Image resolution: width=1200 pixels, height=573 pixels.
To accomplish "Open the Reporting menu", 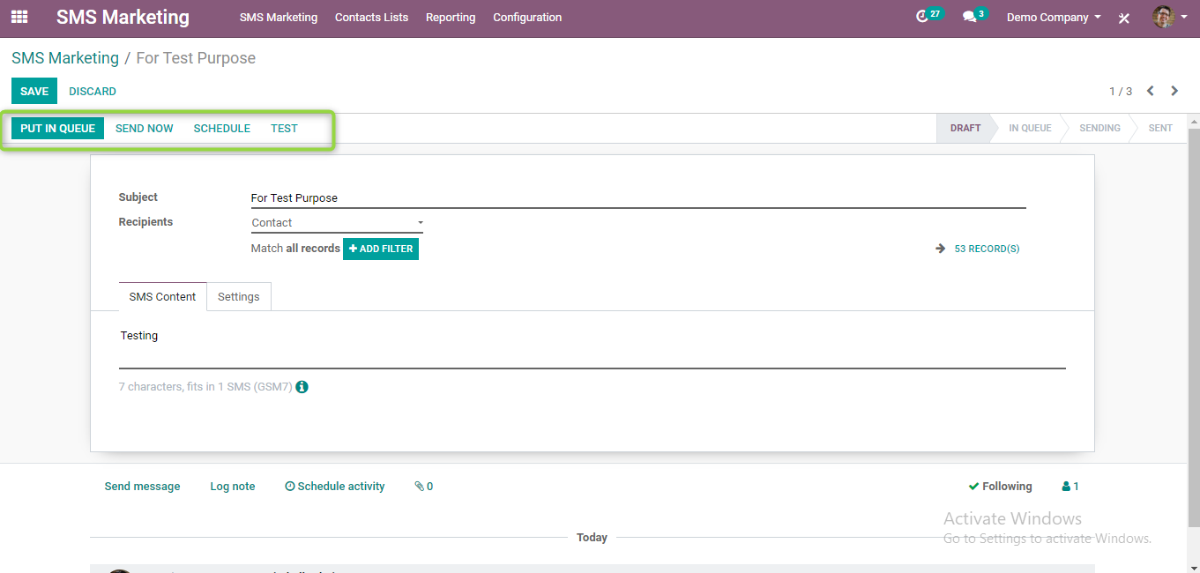I will tap(451, 17).
